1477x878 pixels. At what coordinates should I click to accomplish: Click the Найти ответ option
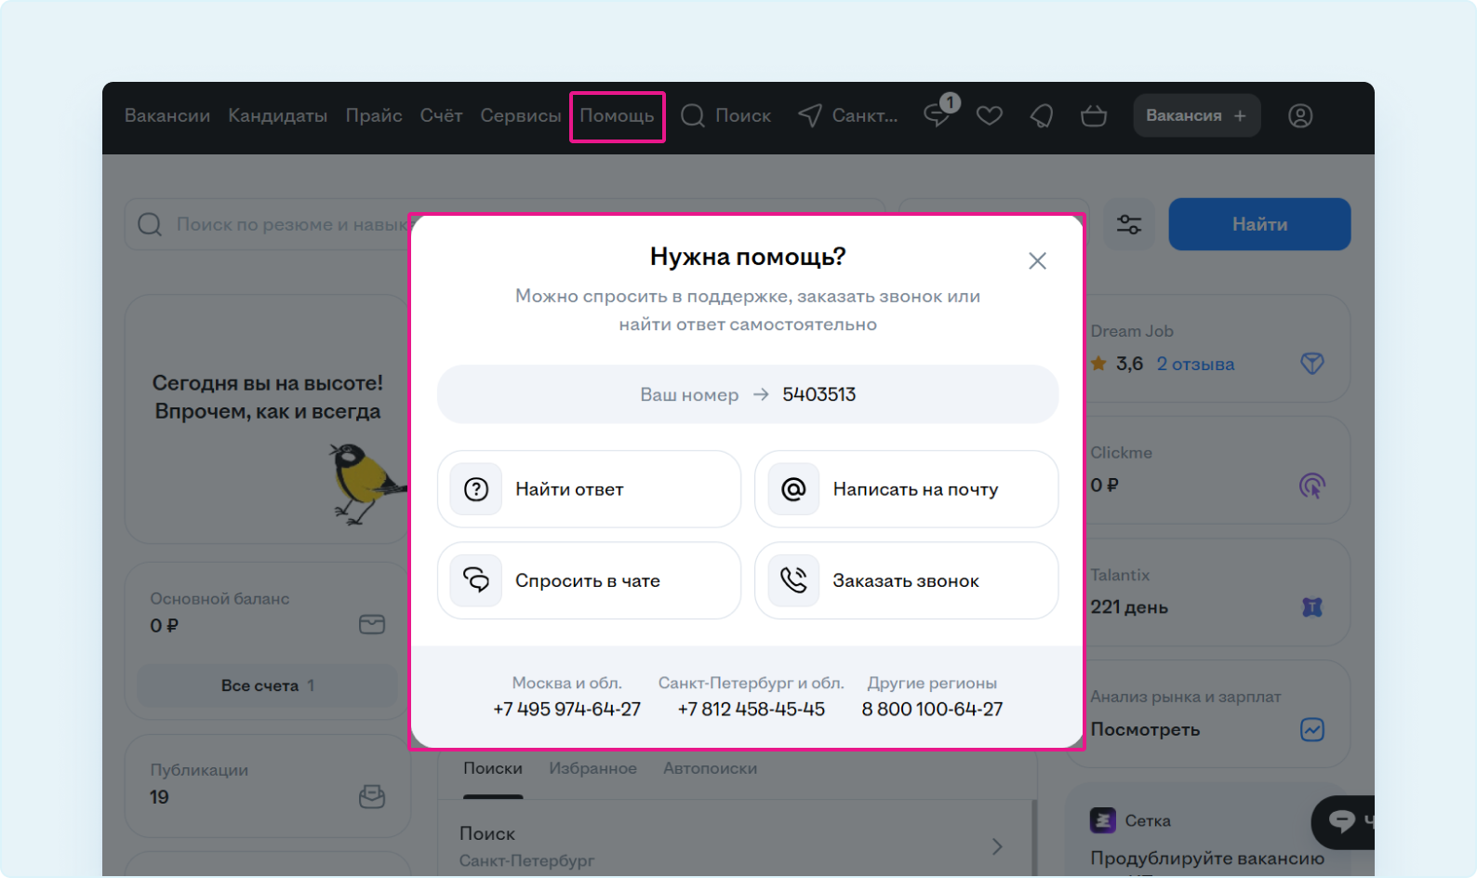coord(589,489)
